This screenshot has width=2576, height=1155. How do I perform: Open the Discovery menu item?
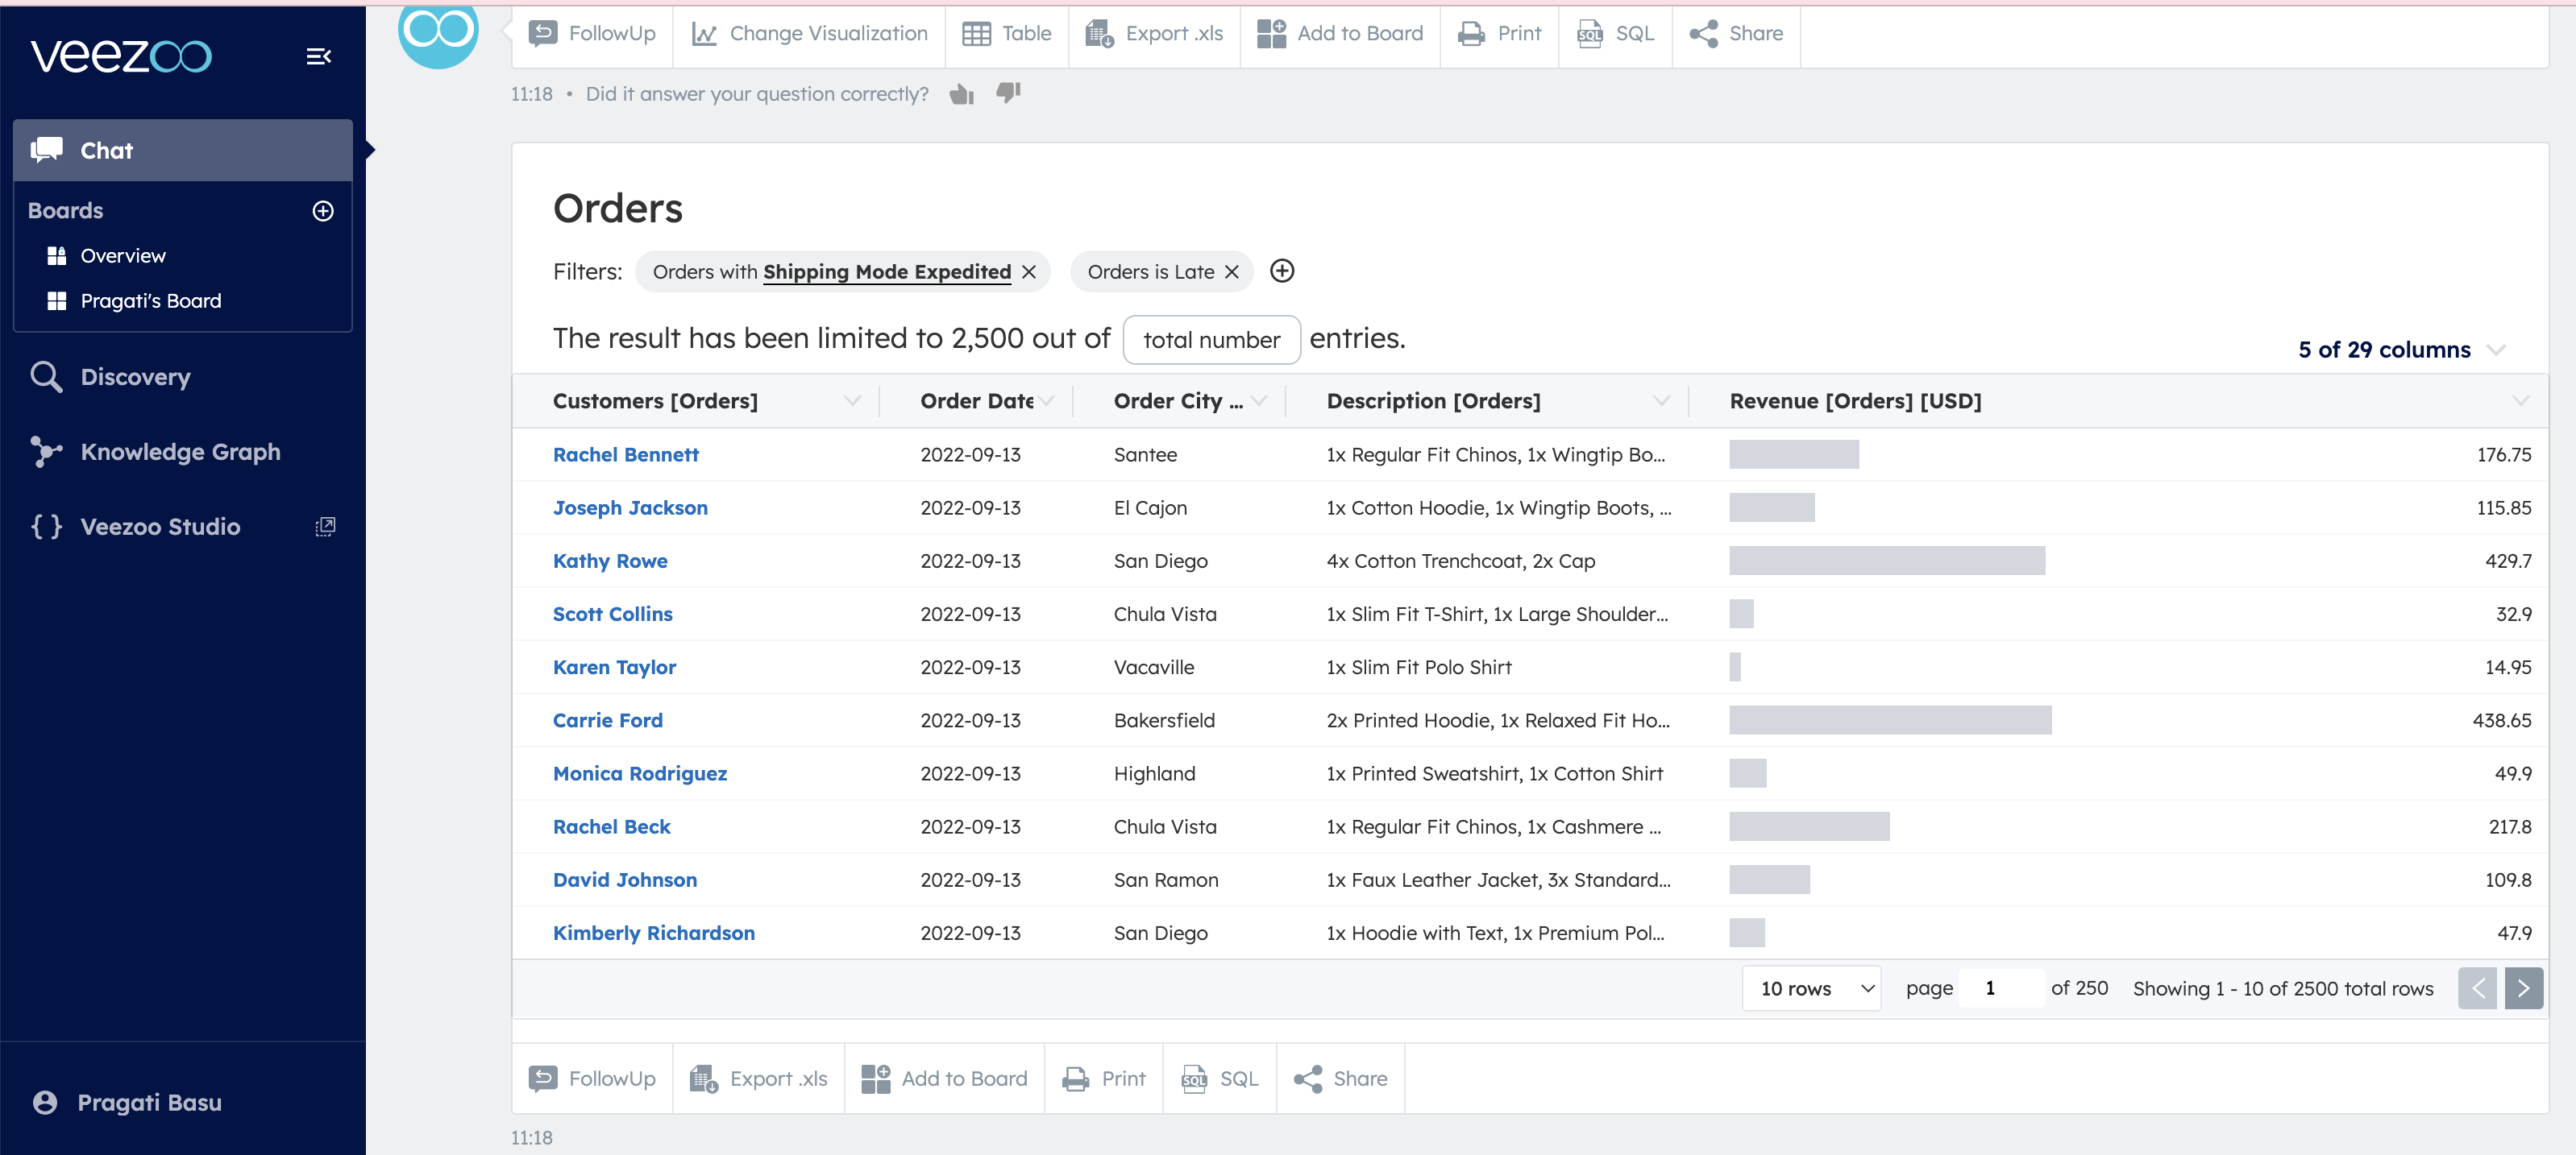point(135,377)
